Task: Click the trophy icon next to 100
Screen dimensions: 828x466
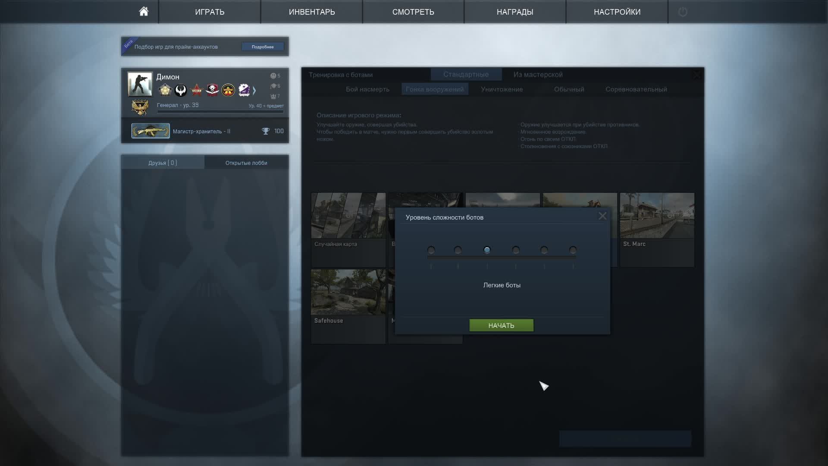Action: 266,131
